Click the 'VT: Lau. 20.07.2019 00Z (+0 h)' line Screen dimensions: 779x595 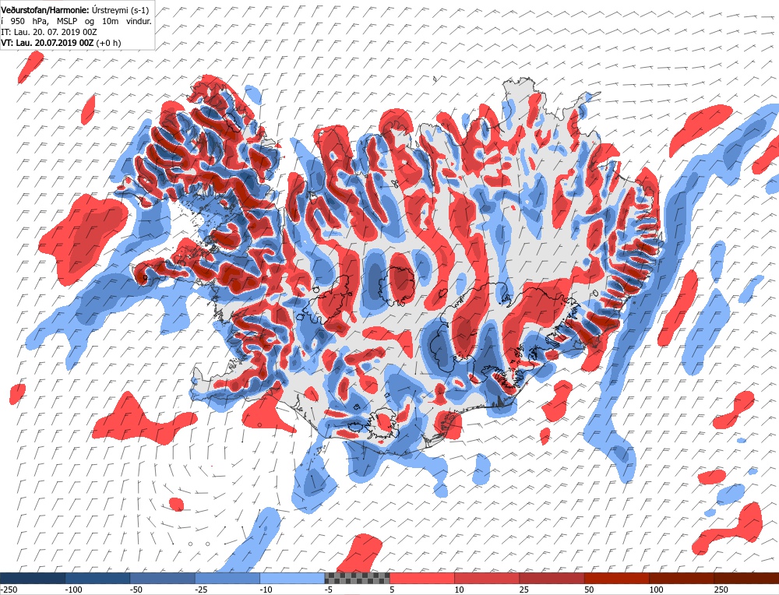click(61, 43)
